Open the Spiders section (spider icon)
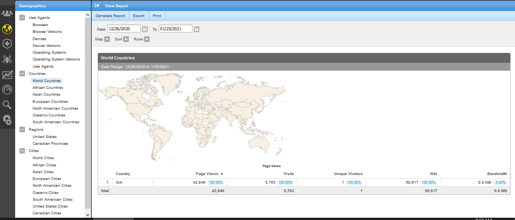Viewport: 515px width, 220px height. 7,59
